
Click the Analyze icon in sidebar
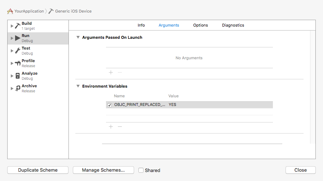point(17,76)
